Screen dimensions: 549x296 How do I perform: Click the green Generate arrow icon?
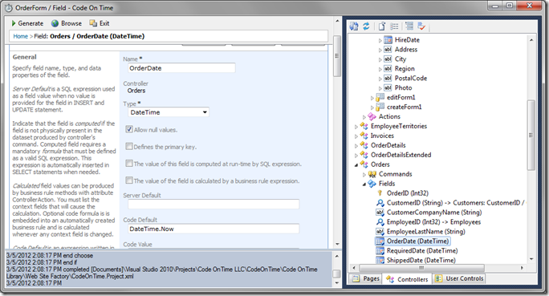point(14,23)
